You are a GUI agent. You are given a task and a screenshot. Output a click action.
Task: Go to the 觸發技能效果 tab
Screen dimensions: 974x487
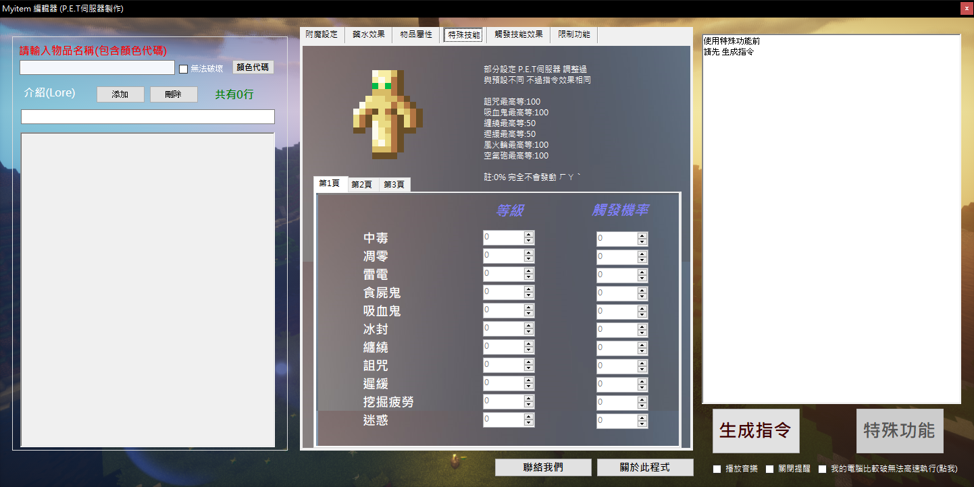pos(519,34)
